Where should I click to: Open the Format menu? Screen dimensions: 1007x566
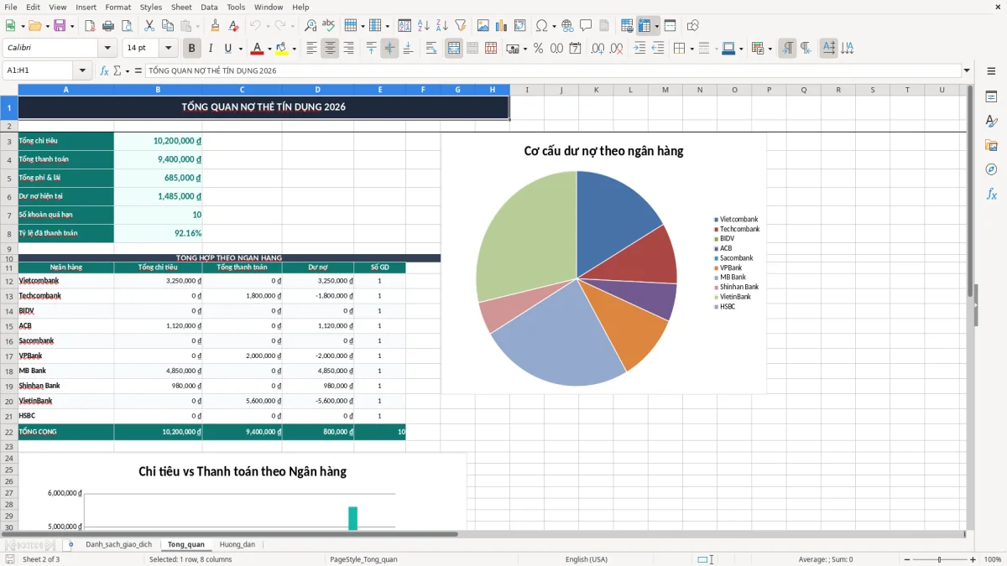point(117,7)
